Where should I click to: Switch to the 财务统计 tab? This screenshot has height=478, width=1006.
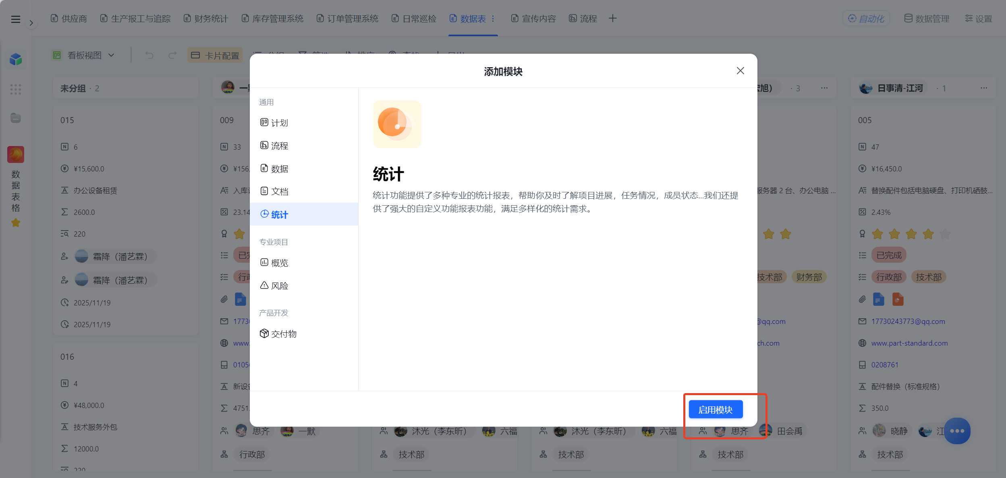(206, 19)
